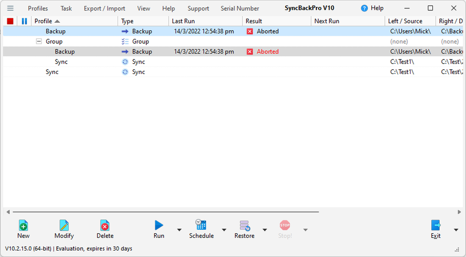Click sync circle icon in bottom Sync row
466x257 pixels.
pyautogui.click(x=125, y=72)
